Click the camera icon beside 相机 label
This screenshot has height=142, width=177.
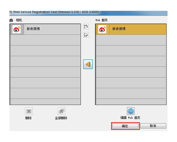(11, 20)
